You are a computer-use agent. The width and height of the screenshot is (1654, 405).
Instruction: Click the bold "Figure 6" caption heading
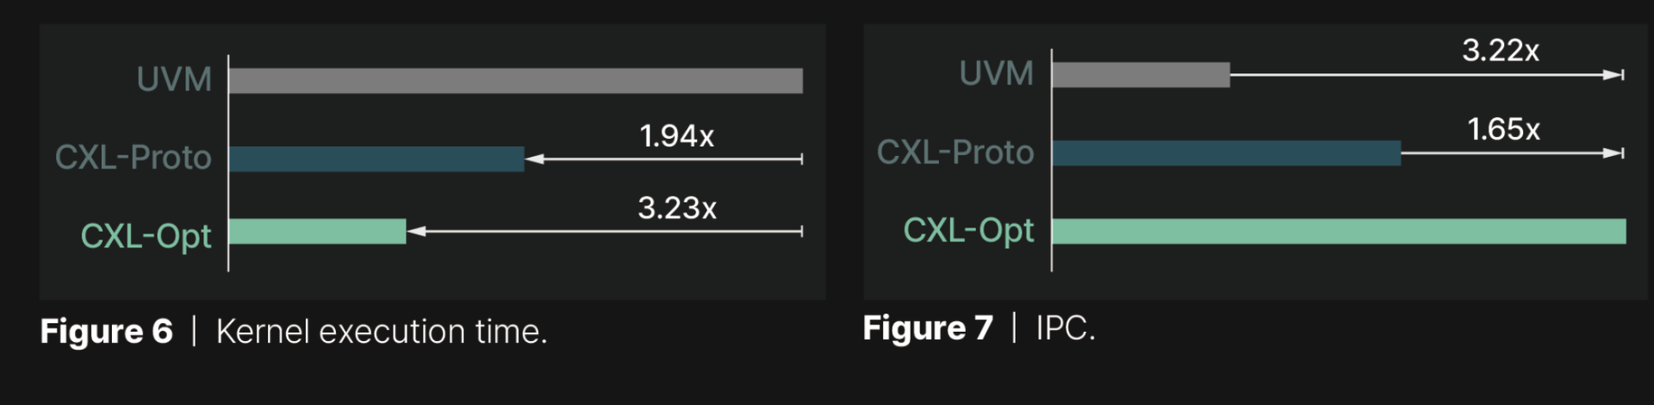(x=106, y=332)
